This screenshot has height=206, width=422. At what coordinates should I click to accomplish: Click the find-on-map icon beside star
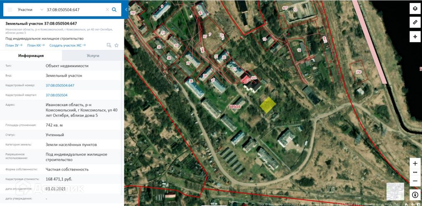pyautogui.click(x=109, y=45)
